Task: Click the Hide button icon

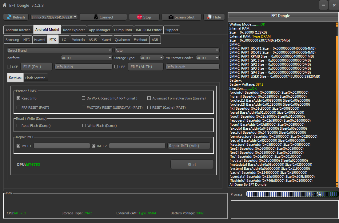Action: tap(209, 17)
